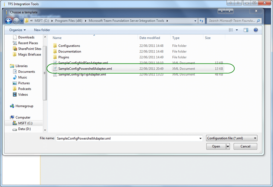
Task: Close the Choose a template dialog
Action: coord(256,11)
